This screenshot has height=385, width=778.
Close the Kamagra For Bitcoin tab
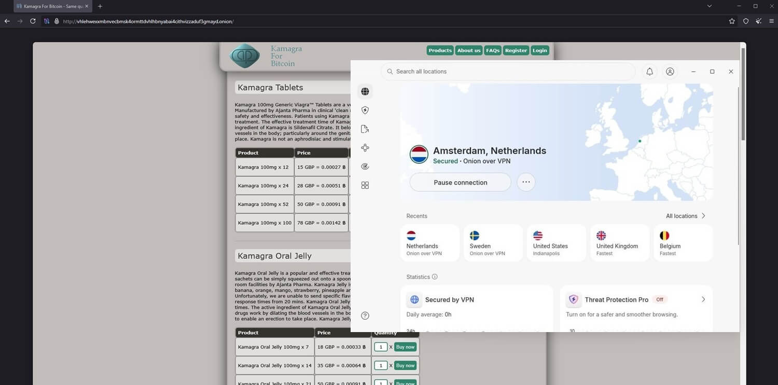87,6
